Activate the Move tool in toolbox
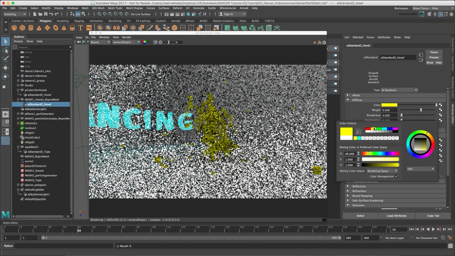 (5, 68)
